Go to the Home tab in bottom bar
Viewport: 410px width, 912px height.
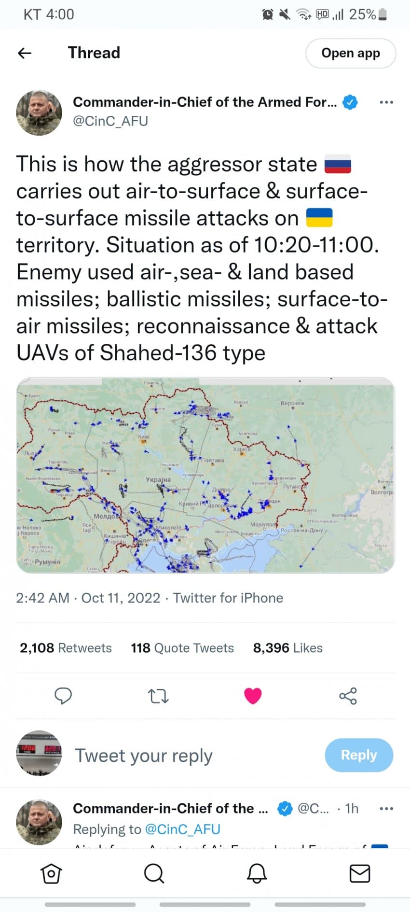pos(51,873)
